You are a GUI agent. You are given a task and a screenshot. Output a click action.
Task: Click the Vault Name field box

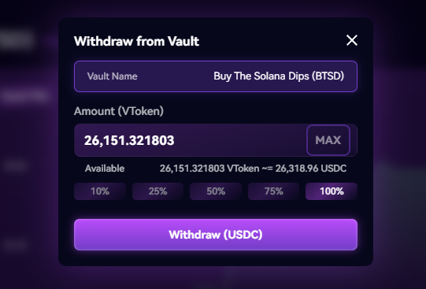[216, 76]
